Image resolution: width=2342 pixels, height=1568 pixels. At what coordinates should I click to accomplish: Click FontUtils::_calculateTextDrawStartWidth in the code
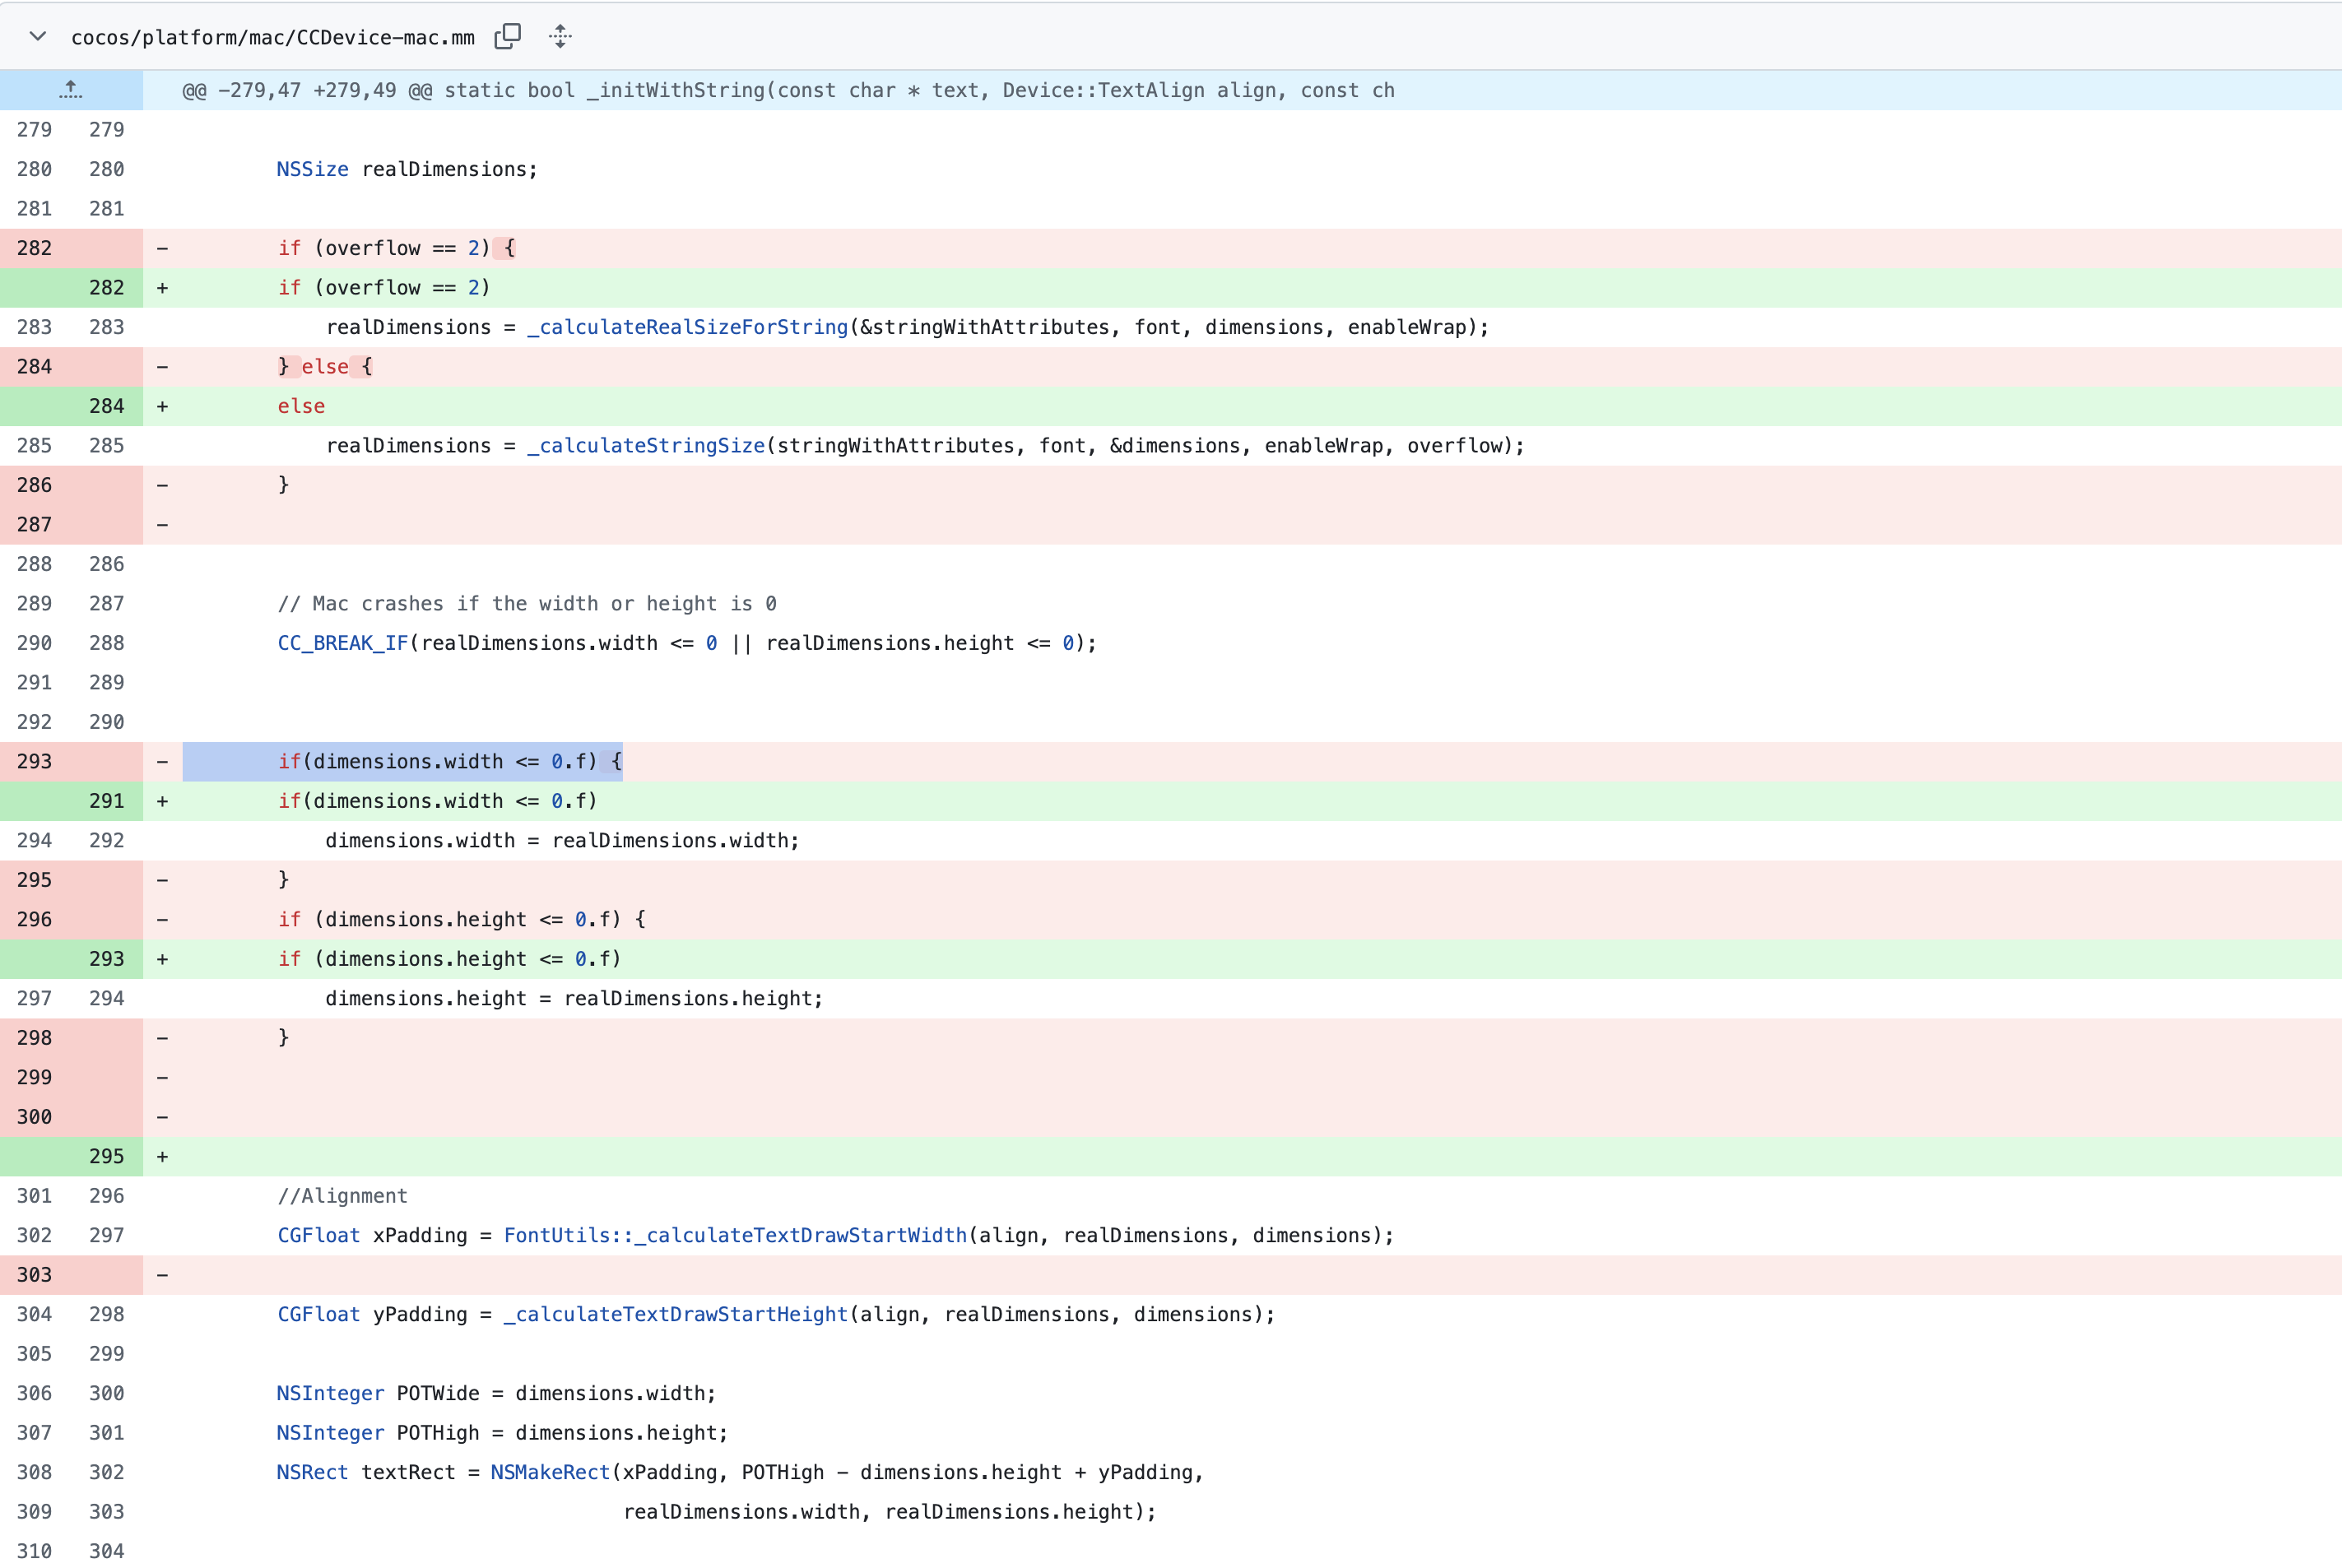point(735,1235)
